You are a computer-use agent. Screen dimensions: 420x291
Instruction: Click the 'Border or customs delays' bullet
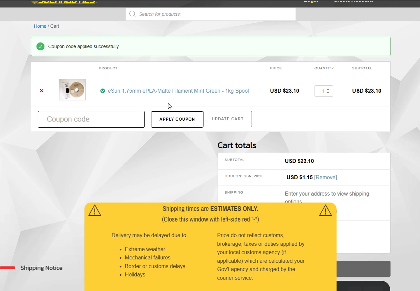pos(155,266)
